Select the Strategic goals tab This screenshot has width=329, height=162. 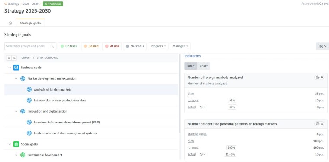point(30,23)
